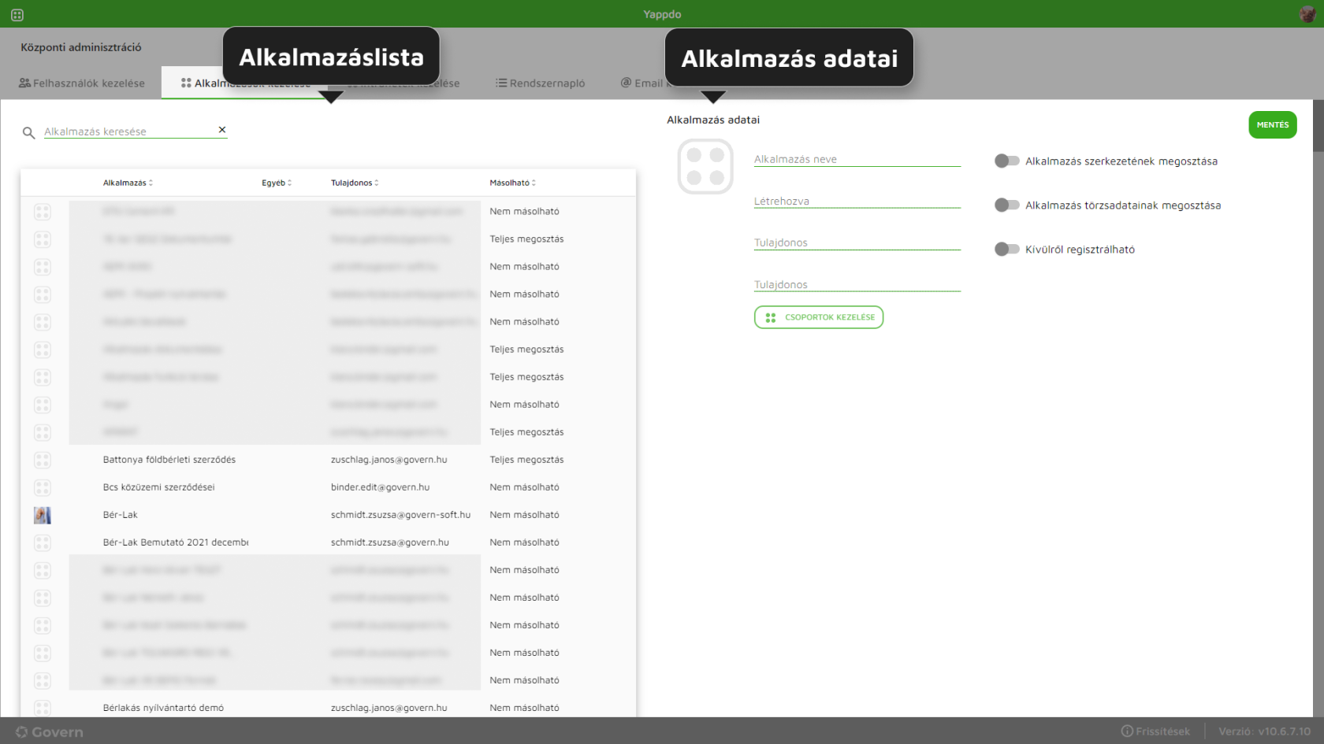Sort list by Alkalmazás column

(128, 183)
